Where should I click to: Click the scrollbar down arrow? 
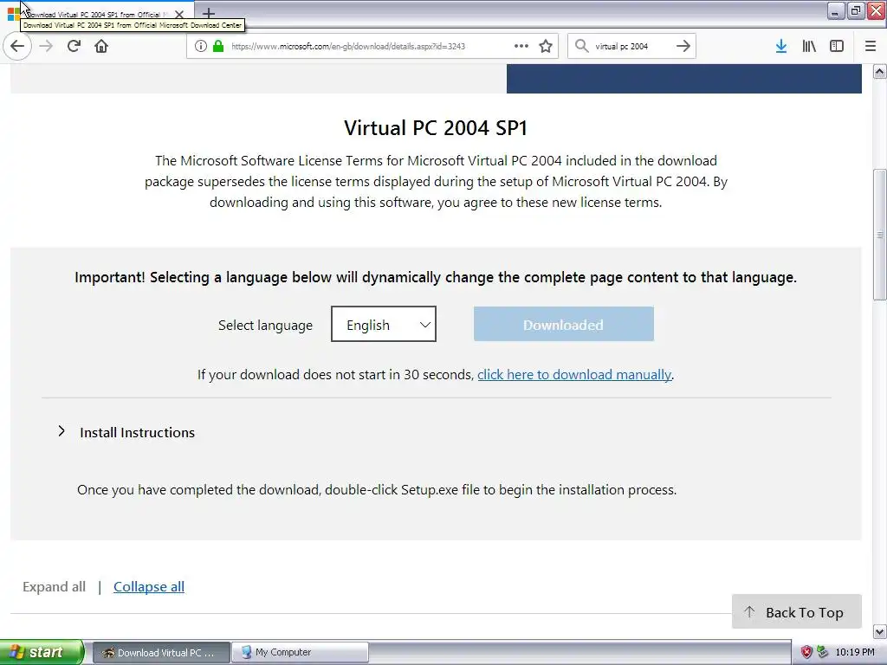coord(880,631)
